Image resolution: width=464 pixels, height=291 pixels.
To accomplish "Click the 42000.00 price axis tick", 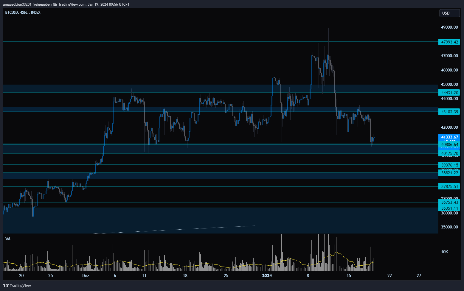I will click(x=449, y=127).
